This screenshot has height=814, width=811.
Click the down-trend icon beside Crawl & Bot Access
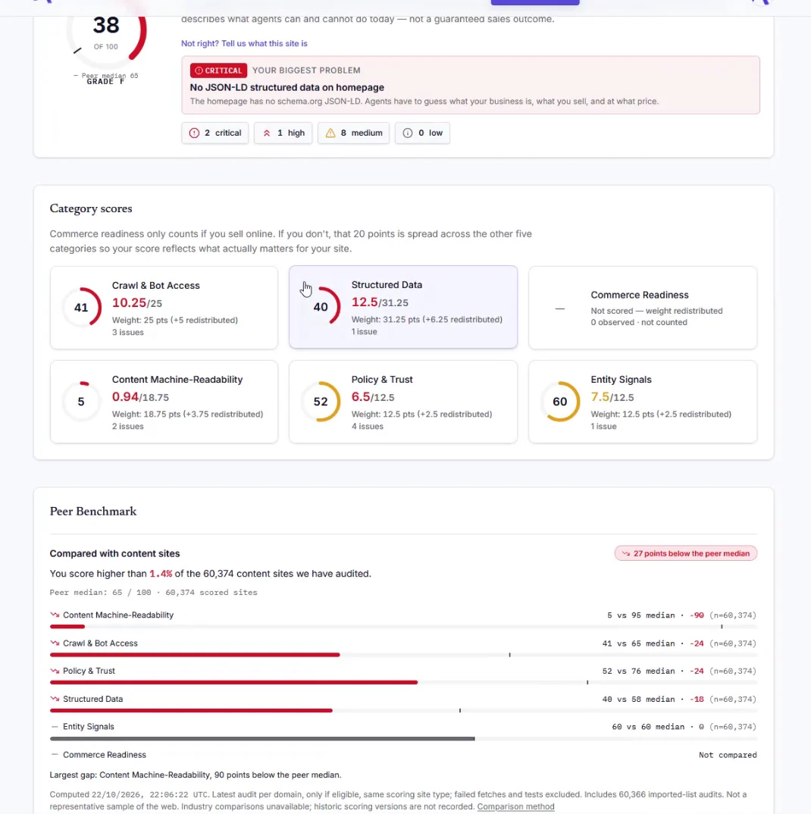coord(55,643)
